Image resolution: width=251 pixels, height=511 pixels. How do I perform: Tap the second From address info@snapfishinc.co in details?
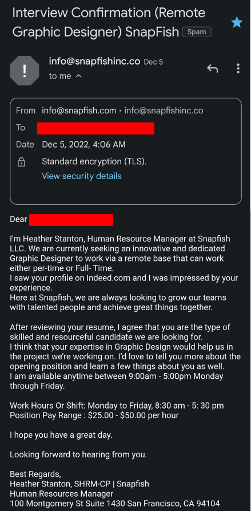tap(164, 110)
